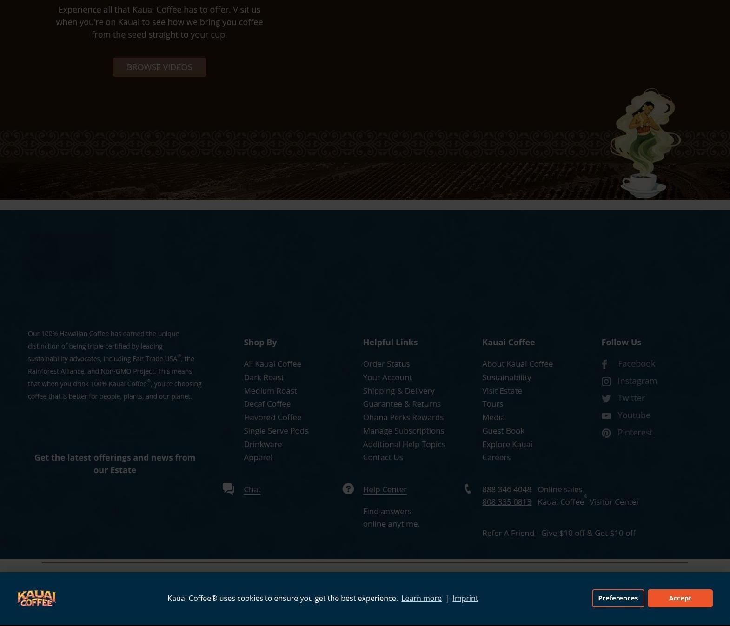This screenshot has width=730, height=626.
Task: Open About Kauai Coffee
Action: coord(518,364)
